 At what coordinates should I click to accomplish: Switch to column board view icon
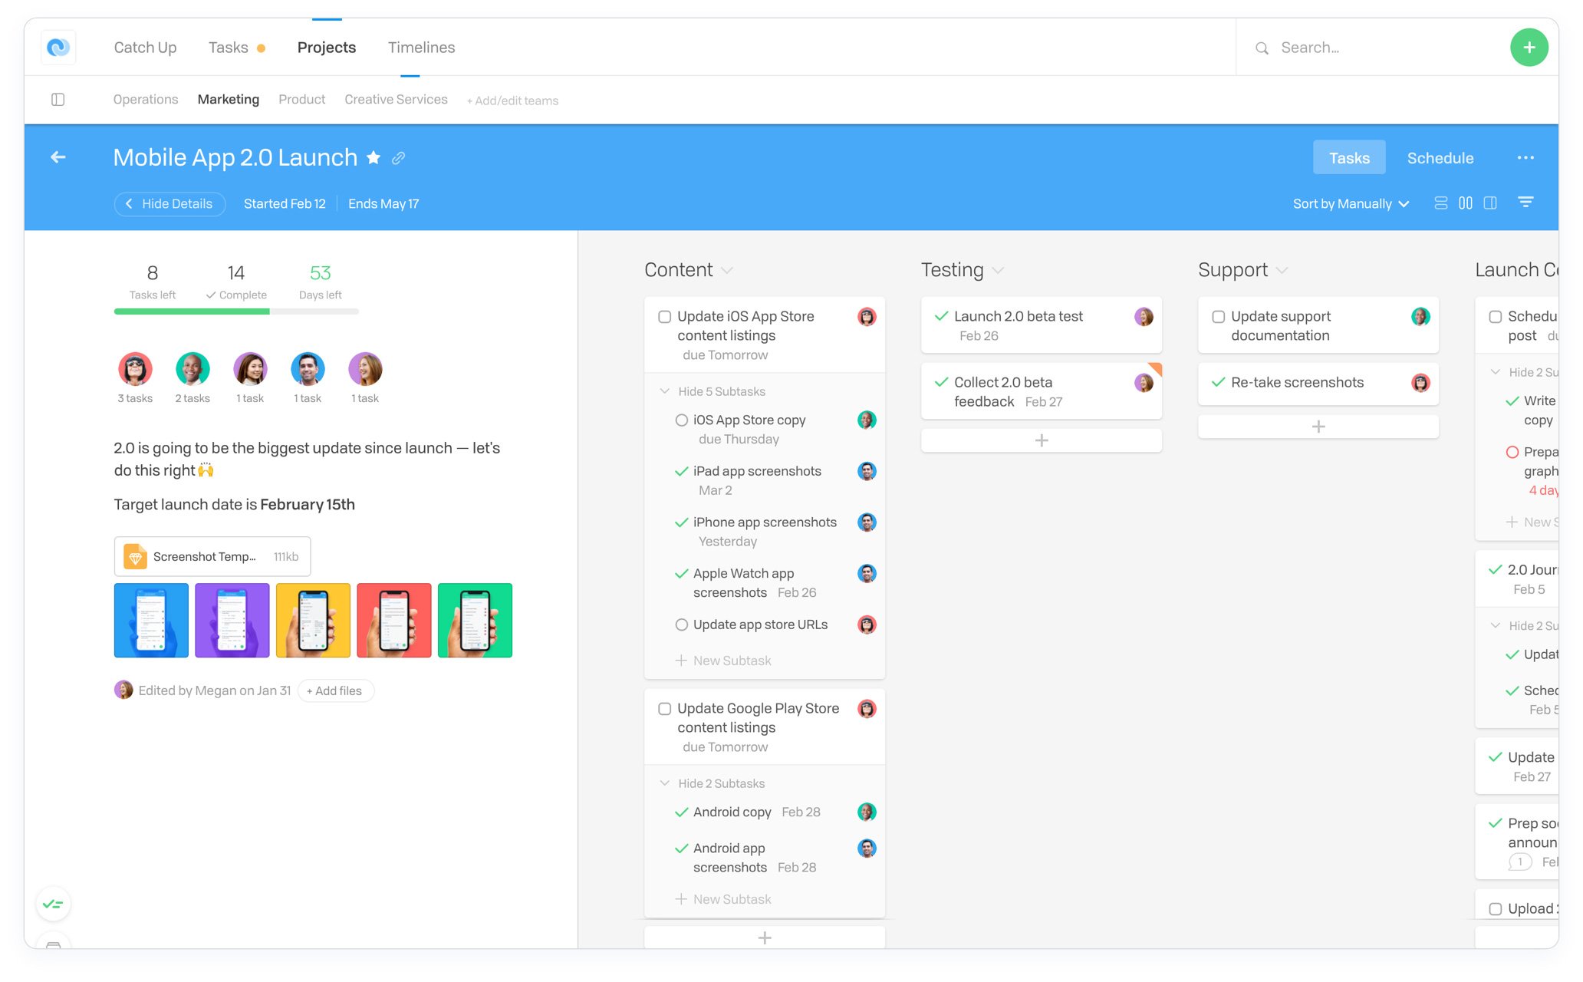click(x=1465, y=203)
